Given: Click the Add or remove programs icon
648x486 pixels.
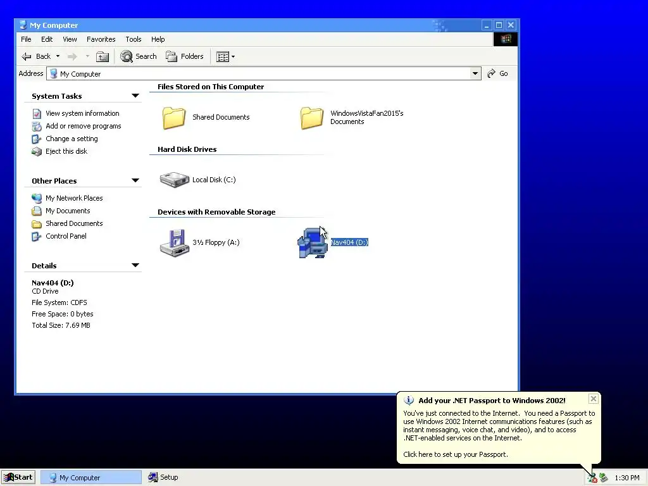Looking at the screenshot, I should click(x=37, y=126).
